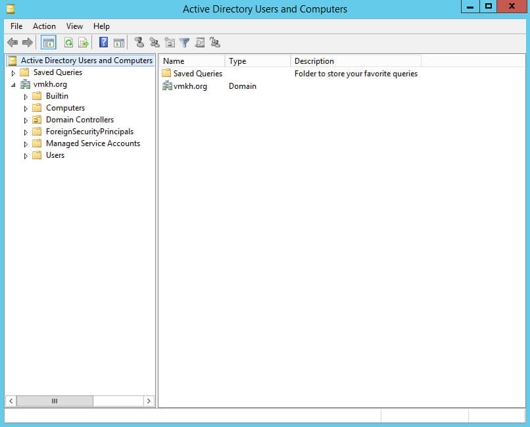The width and height of the screenshot is (530, 427).
Task: Go forward with the Forward arrow
Action: coord(28,43)
